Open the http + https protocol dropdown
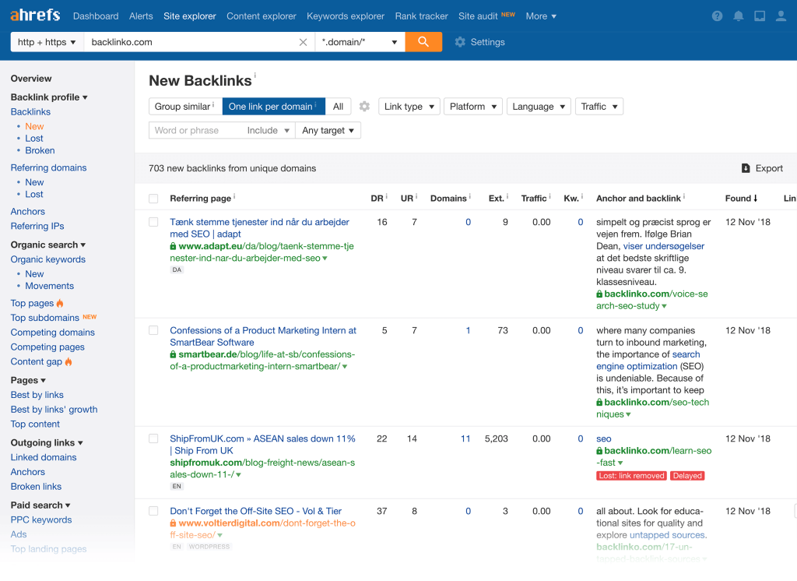The image size is (797, 581). pyautogui.click(x=47, y=42)
